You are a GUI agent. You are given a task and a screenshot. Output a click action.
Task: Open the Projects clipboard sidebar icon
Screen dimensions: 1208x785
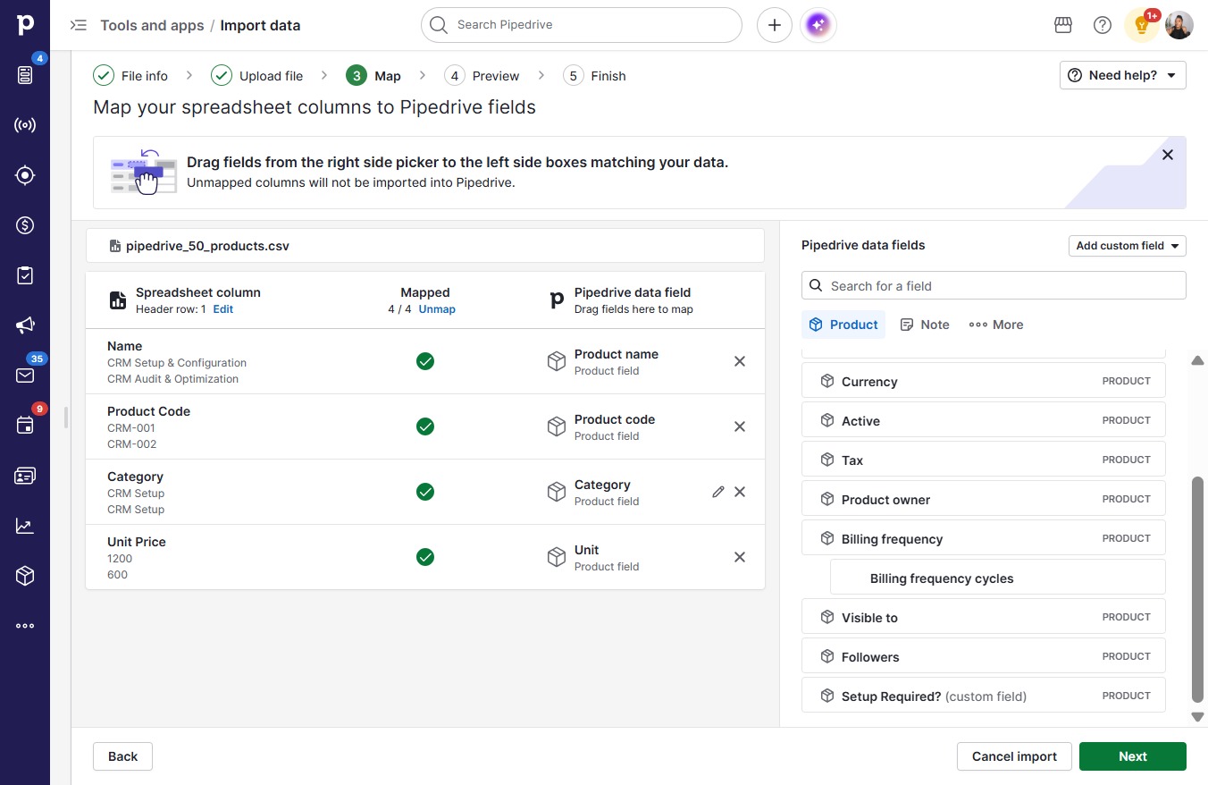tap(25, 275)
